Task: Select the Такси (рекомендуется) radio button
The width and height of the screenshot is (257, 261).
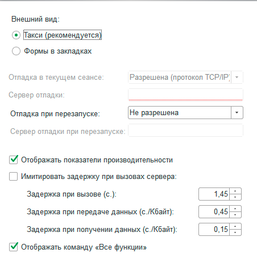Action: pyautogui.click(x=16, y=35)
